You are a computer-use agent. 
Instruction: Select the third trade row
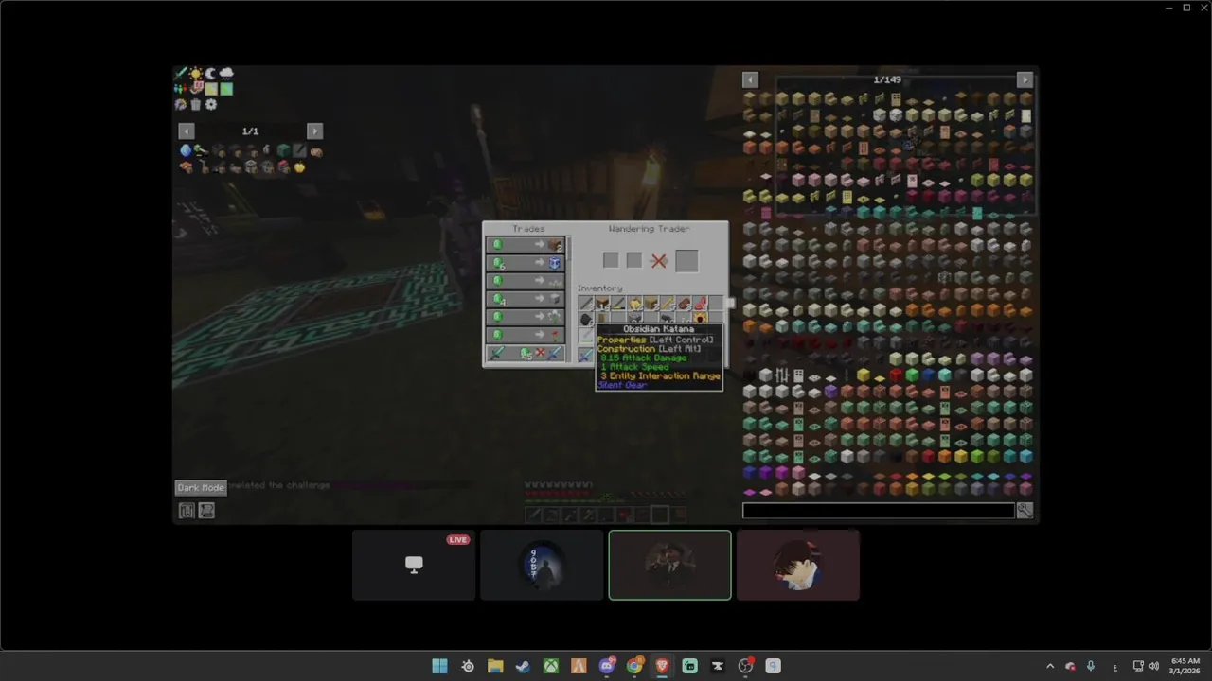coord(526,280)
